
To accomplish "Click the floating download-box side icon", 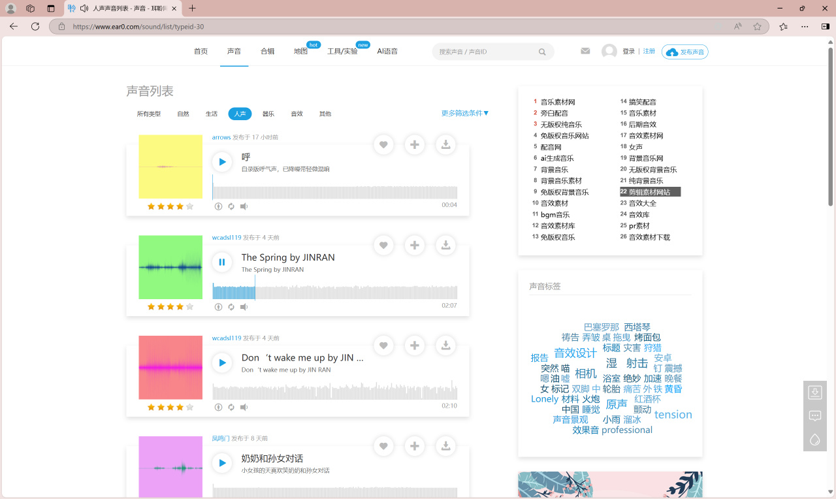I will point(815,393).
